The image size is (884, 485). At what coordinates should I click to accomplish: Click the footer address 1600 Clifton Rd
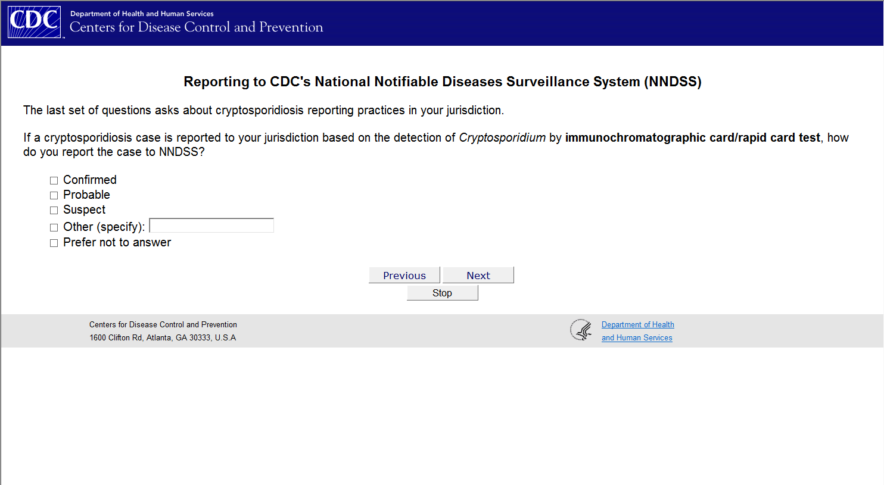point(163,337)
